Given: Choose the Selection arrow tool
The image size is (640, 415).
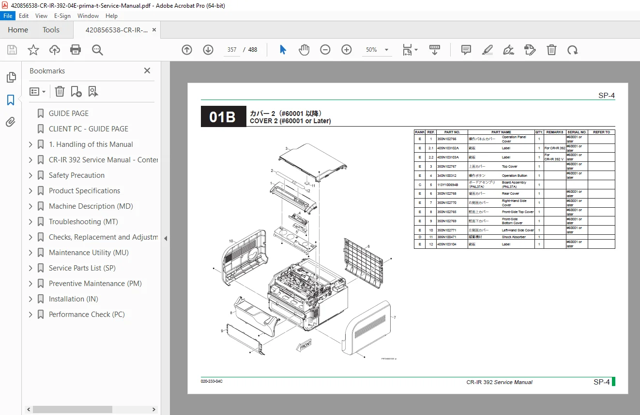Looking at the screenshot, I should [x=283, y=50].
